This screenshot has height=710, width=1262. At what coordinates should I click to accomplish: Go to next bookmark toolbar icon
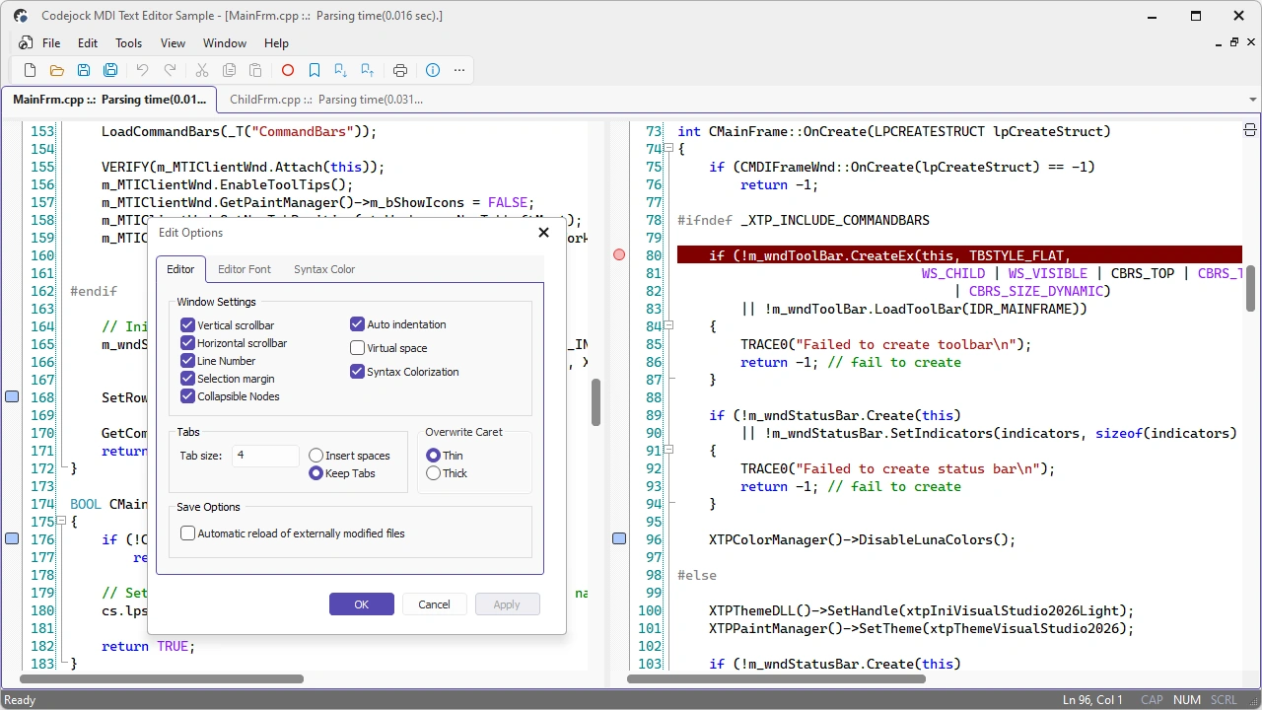coord(341,70)
